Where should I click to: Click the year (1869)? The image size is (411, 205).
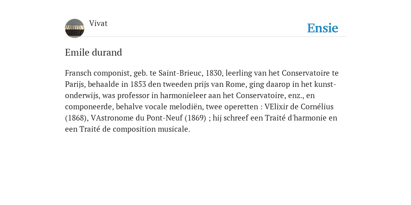tap(195, 118)
